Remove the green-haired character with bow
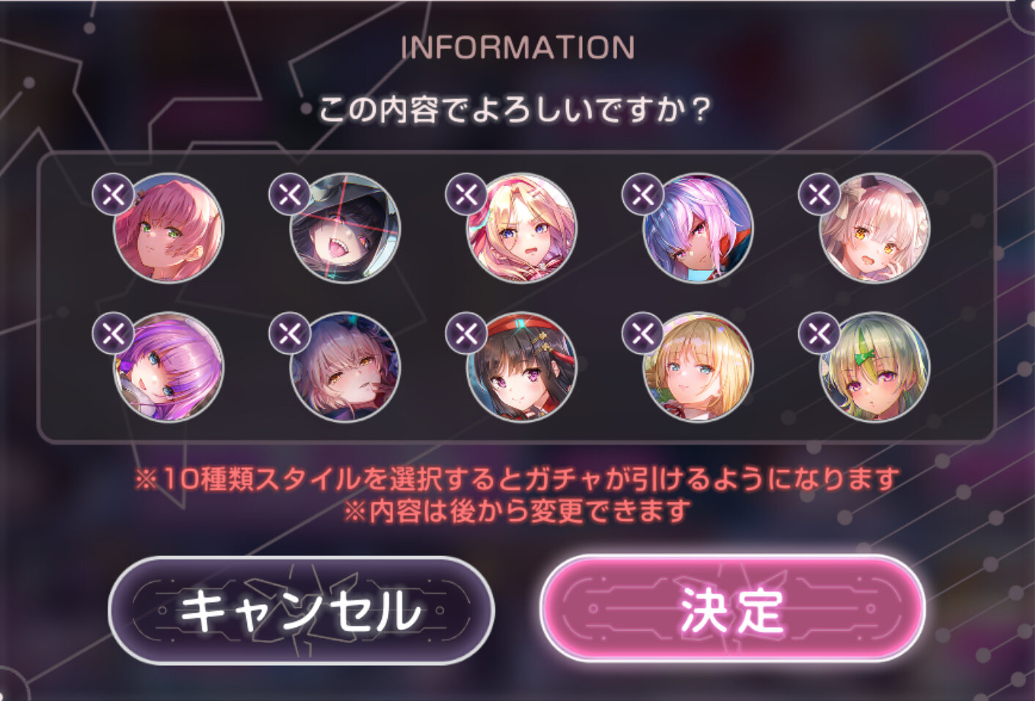Screen dimensions: 1035x701 819,333
